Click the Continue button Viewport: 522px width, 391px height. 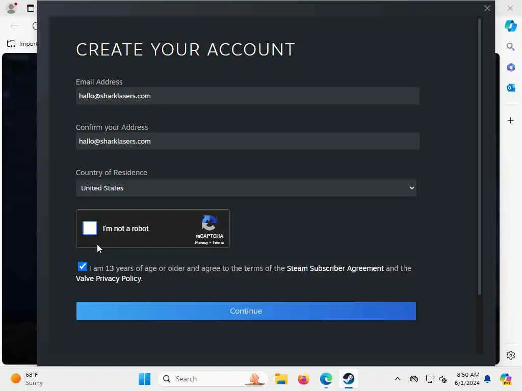click(246, 311)
